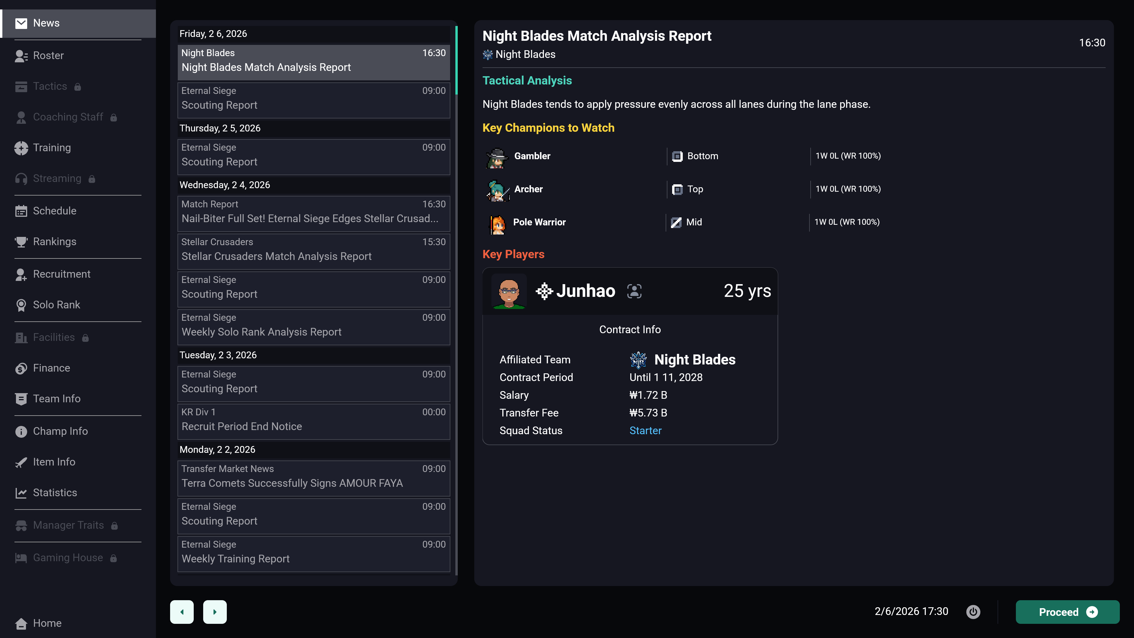This screenshot has height=638, width=1134.
Task: Open the Starter squad status link
Action: coord(645,431)
